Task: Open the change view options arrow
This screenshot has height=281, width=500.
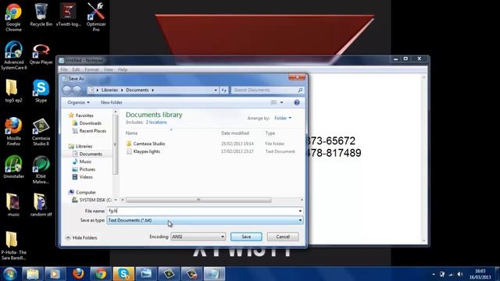Action: point(281,102)
